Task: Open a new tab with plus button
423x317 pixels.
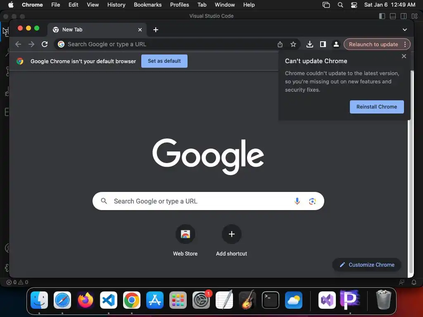Action: point(156,30)
